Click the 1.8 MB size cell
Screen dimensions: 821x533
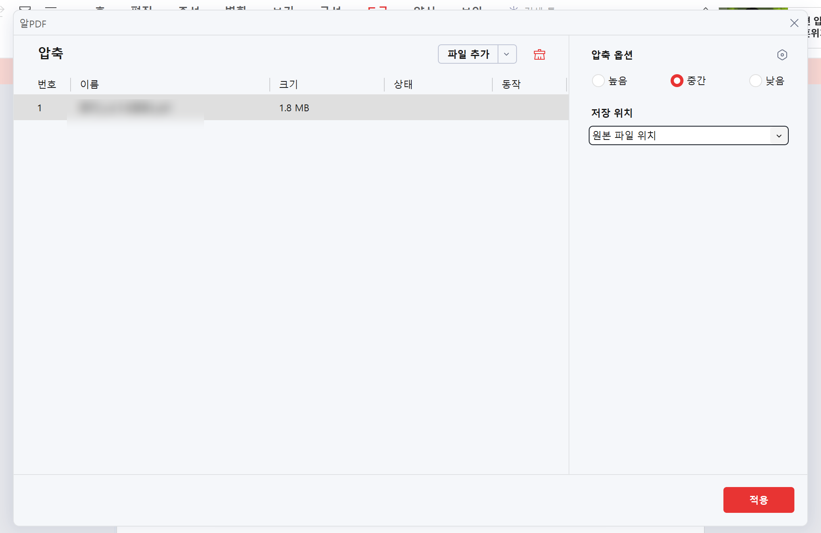294,108
